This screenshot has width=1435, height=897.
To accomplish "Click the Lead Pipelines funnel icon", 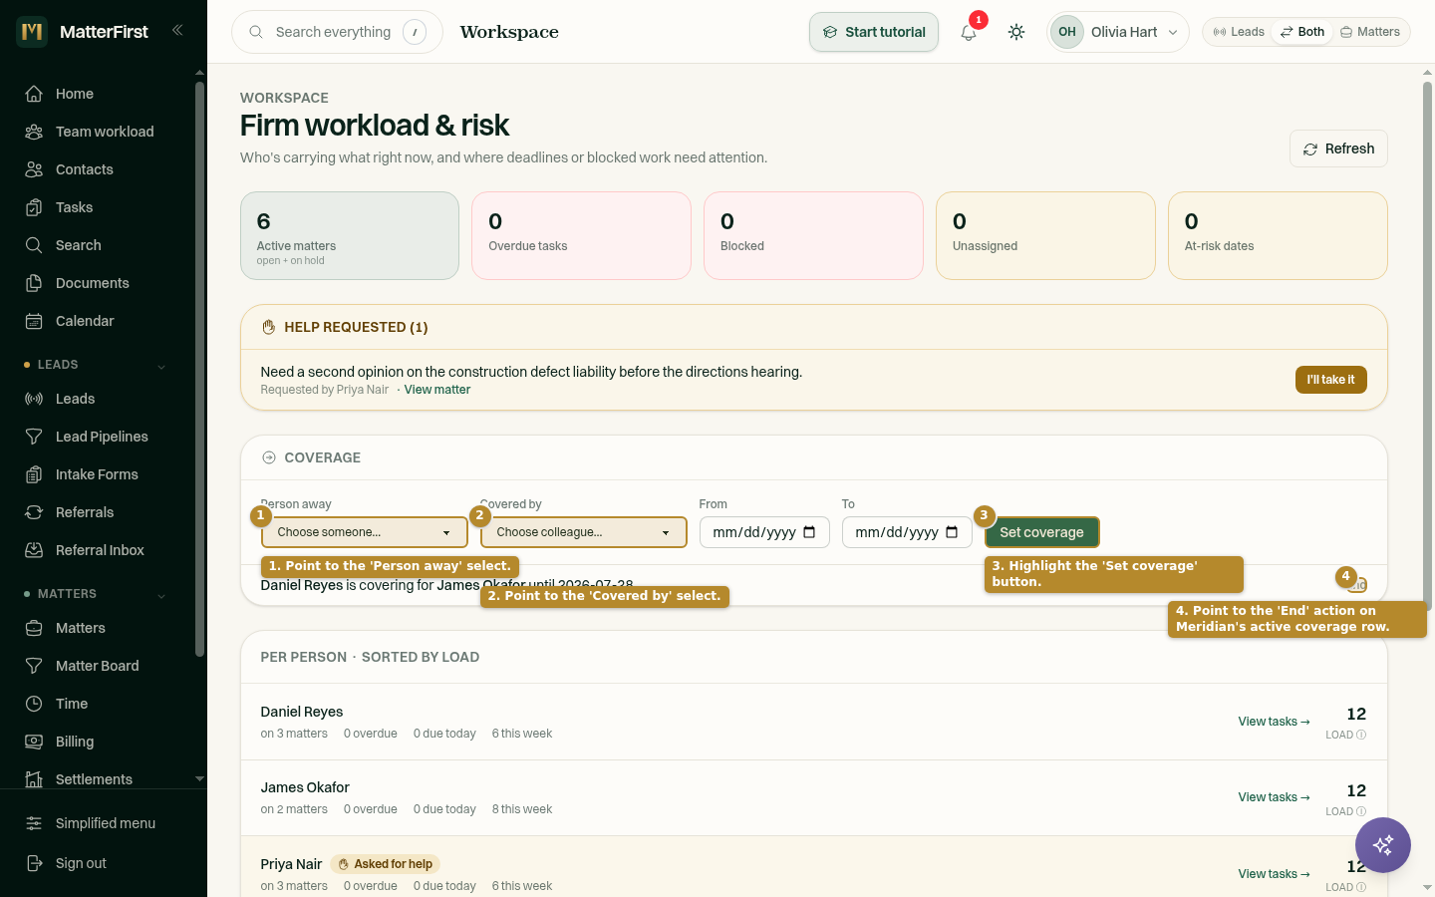I will 34,437.
